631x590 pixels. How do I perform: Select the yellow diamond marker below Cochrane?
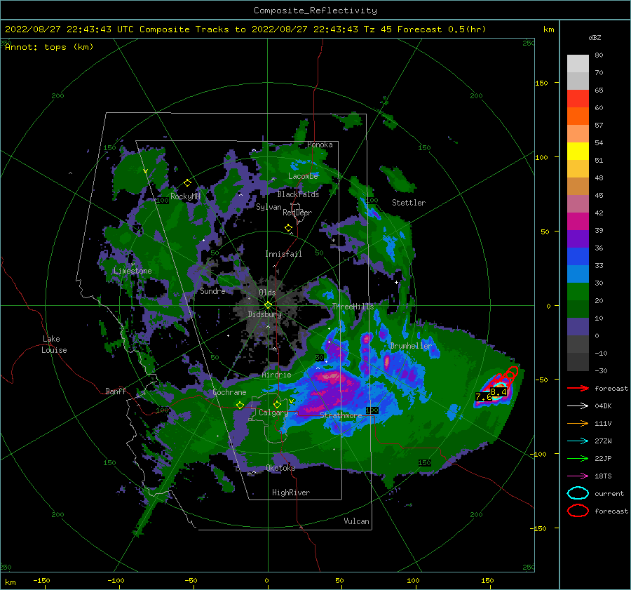(240, 405)
